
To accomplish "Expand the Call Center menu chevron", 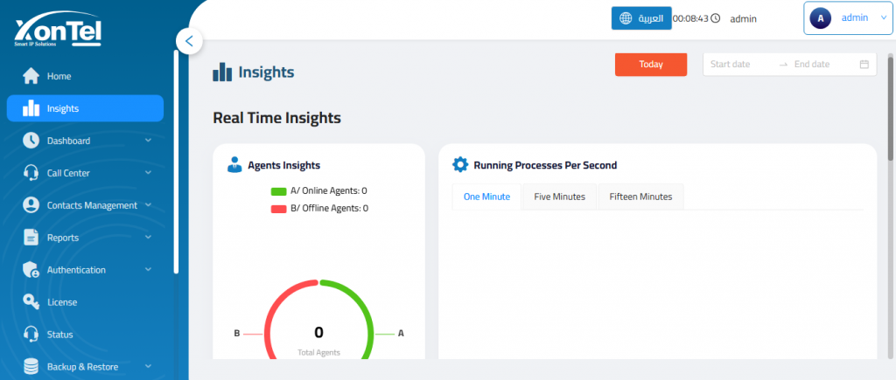I will pyautogui.click(x=148, y=173).
